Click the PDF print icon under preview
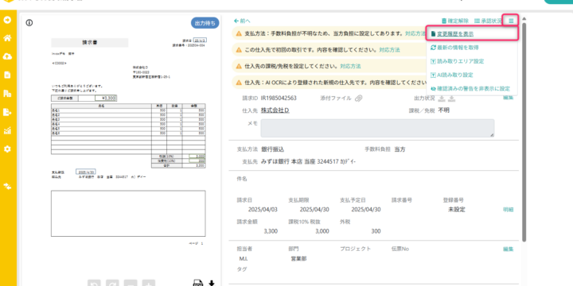 point(197,283)
